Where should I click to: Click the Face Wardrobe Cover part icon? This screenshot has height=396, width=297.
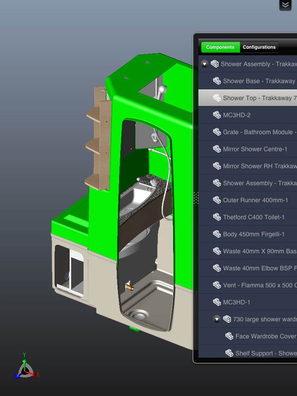point(229,336)
